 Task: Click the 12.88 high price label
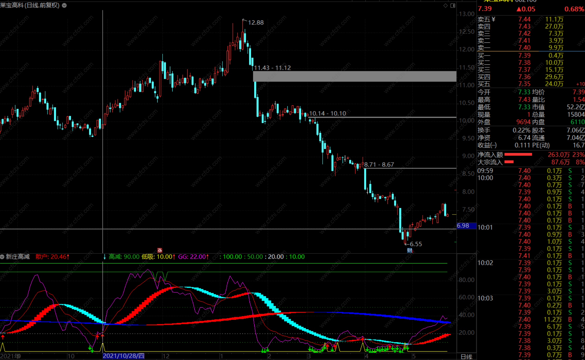coord(256,23)
